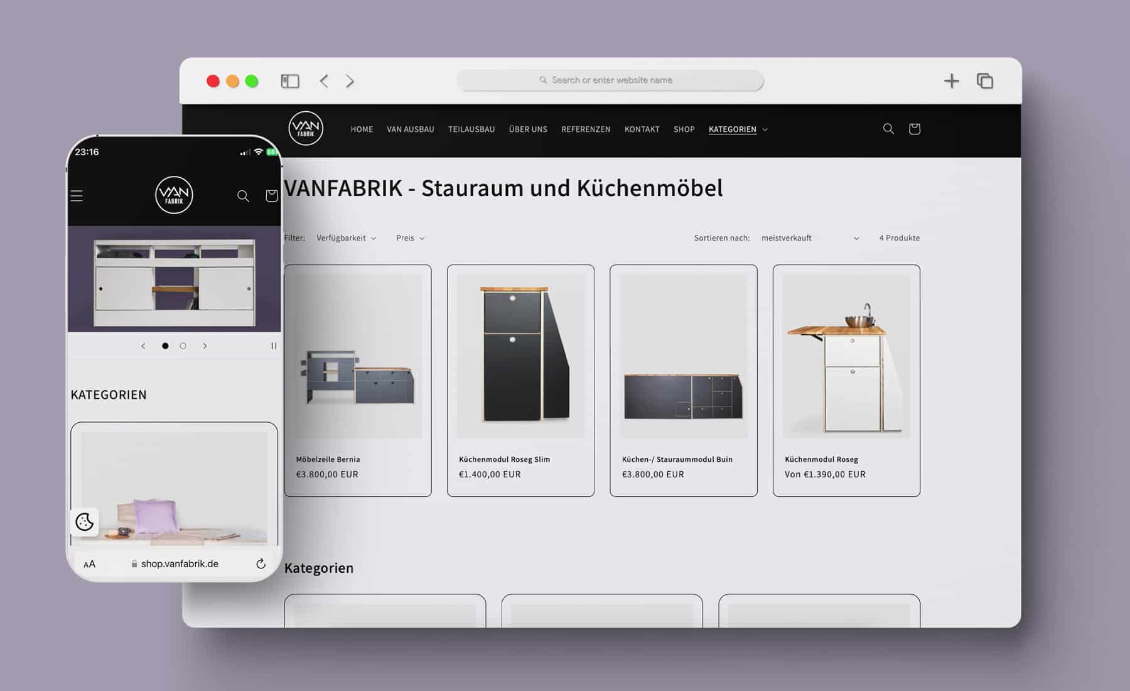The width and height of the screenshot is (1130, 691).
Task: Open the Preis filter dropdown
Action: click(409, 237)
